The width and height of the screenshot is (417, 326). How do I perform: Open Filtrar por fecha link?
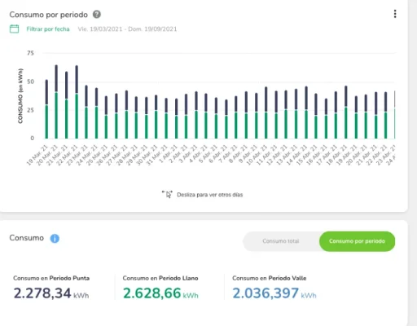coord(48,29)
